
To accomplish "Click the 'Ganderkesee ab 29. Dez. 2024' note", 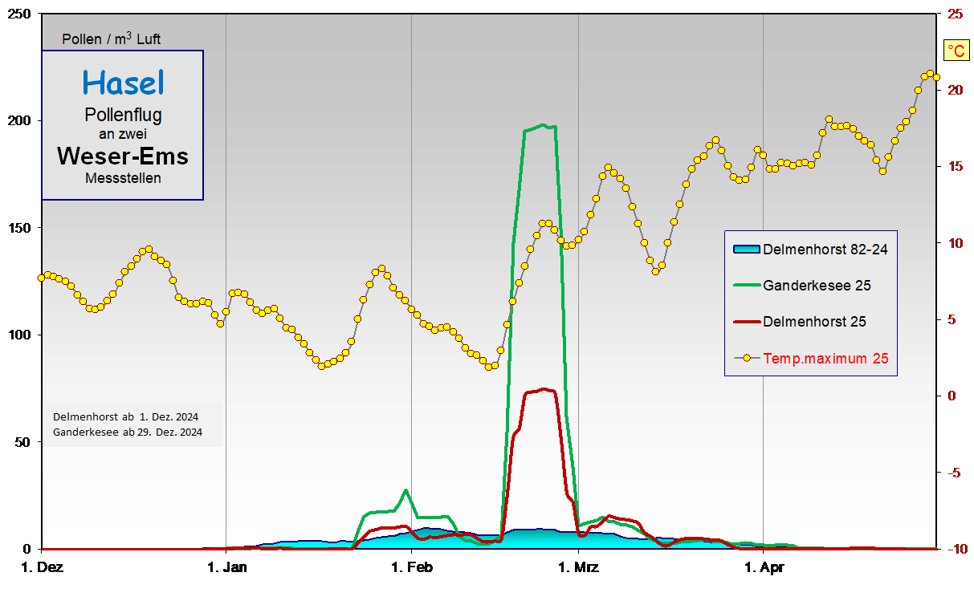I will pos(128,432).
